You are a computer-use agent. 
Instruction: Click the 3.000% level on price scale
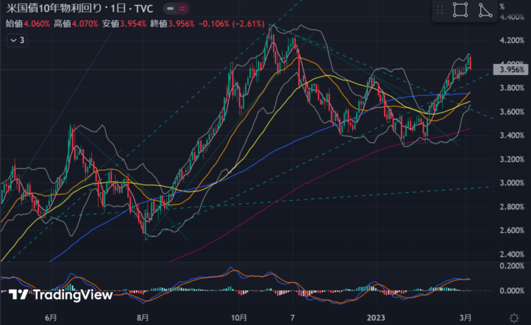click(x=510, y=184)
